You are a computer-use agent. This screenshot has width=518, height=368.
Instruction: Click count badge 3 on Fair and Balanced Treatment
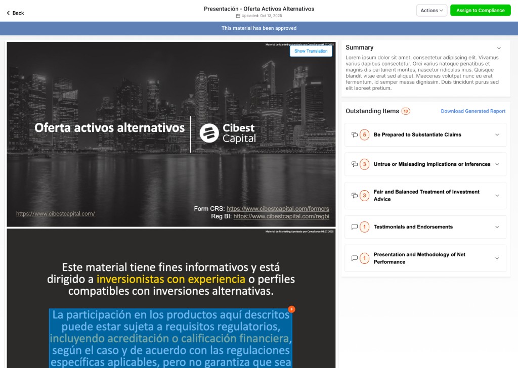[x=364, y=196]
